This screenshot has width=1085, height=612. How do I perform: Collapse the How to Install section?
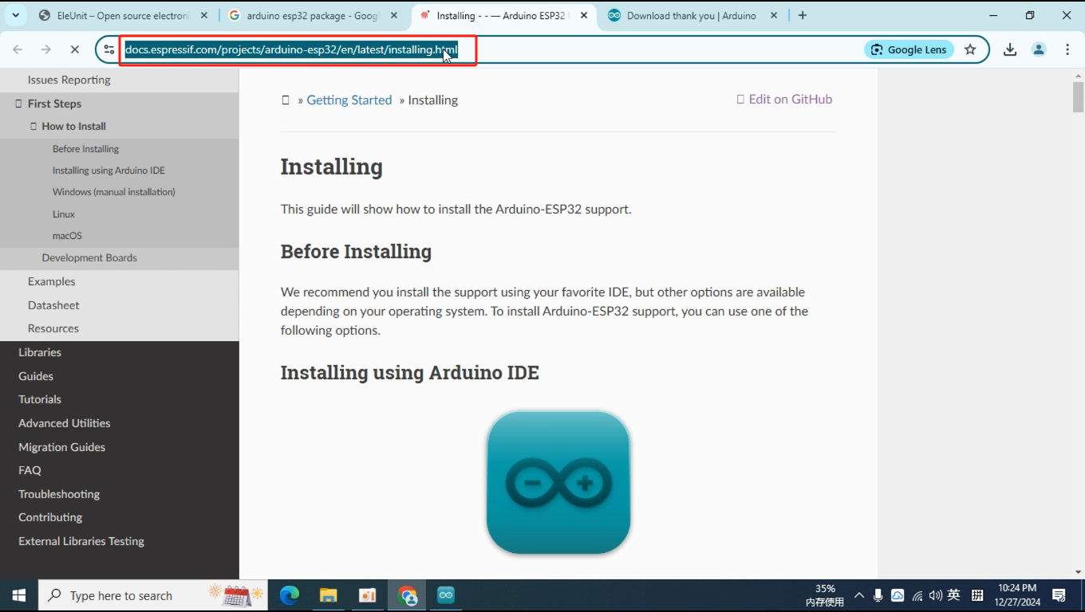(34, 126)
